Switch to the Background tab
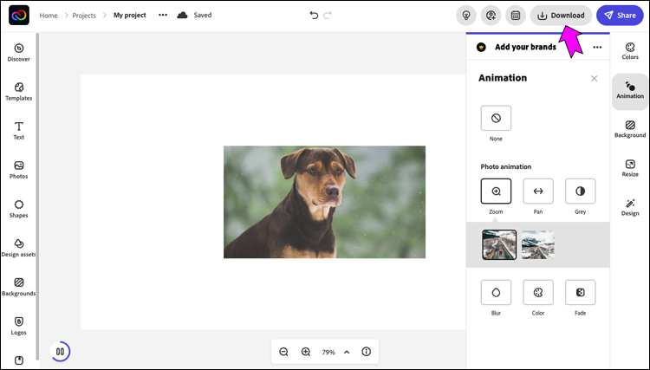 [x=630, y=128]
